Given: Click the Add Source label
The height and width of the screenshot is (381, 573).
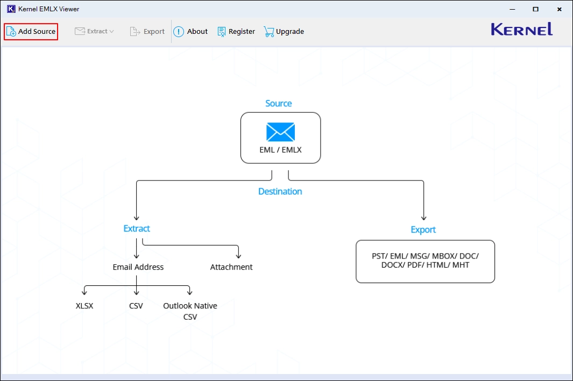Looking at the screenshot, I should point(37,31).
